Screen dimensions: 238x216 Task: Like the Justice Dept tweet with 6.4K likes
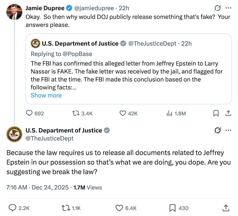(x=119, y=208)
